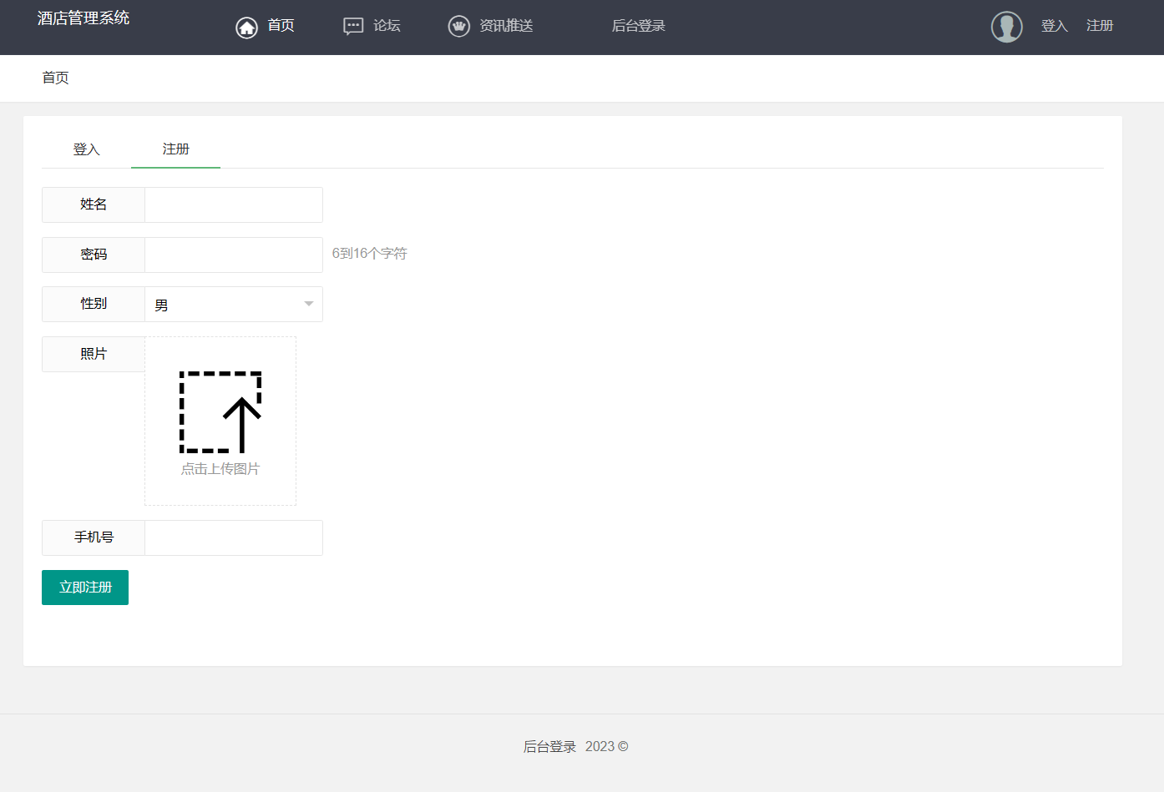Click 注册 link in top right
1164x792 pixels.
pos(1099,26)
